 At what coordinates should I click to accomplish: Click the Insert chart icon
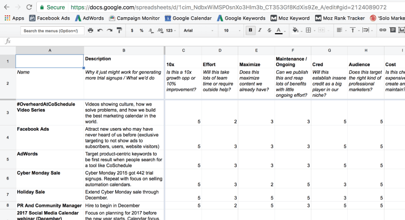pyautogui.click(x=402, y=30)
